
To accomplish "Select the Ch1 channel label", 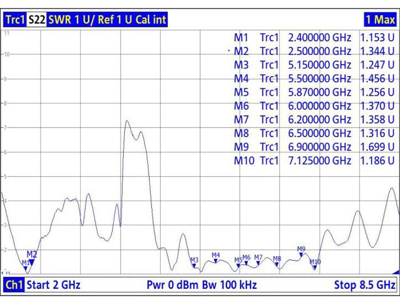I will 14,285.
